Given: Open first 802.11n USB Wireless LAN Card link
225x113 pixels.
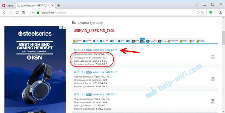Looking at the screenshot, I should pyautogui.click(x=95, y=50).
